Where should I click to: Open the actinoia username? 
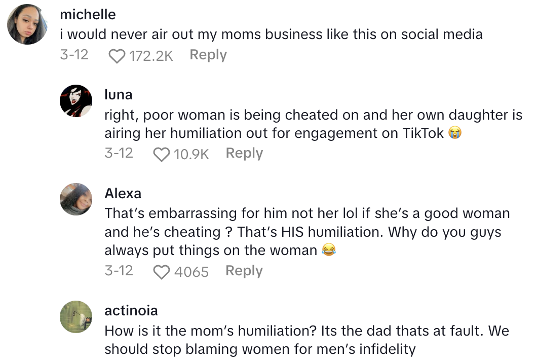[131, 310]
